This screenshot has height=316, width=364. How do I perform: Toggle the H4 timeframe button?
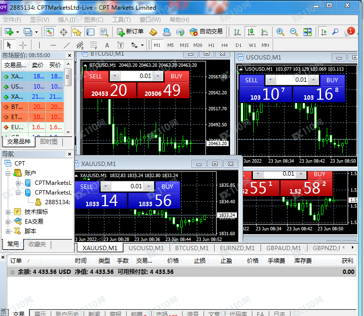tap(225, 45)
